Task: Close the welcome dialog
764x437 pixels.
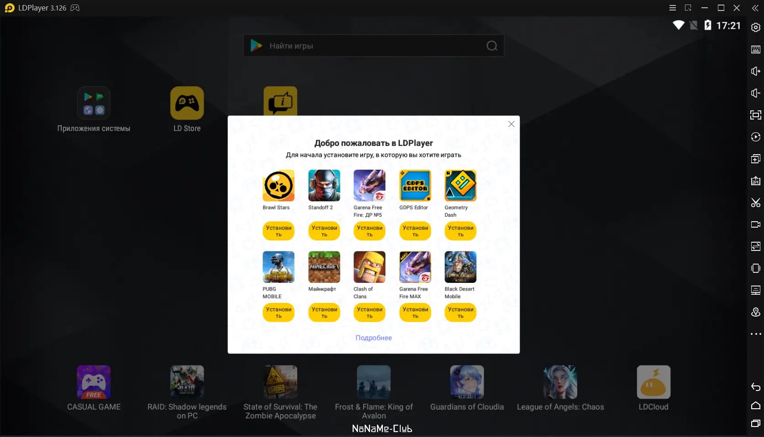Action: [x=511, y=124]
